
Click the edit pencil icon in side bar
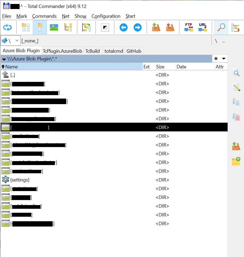tap(236, 87)
